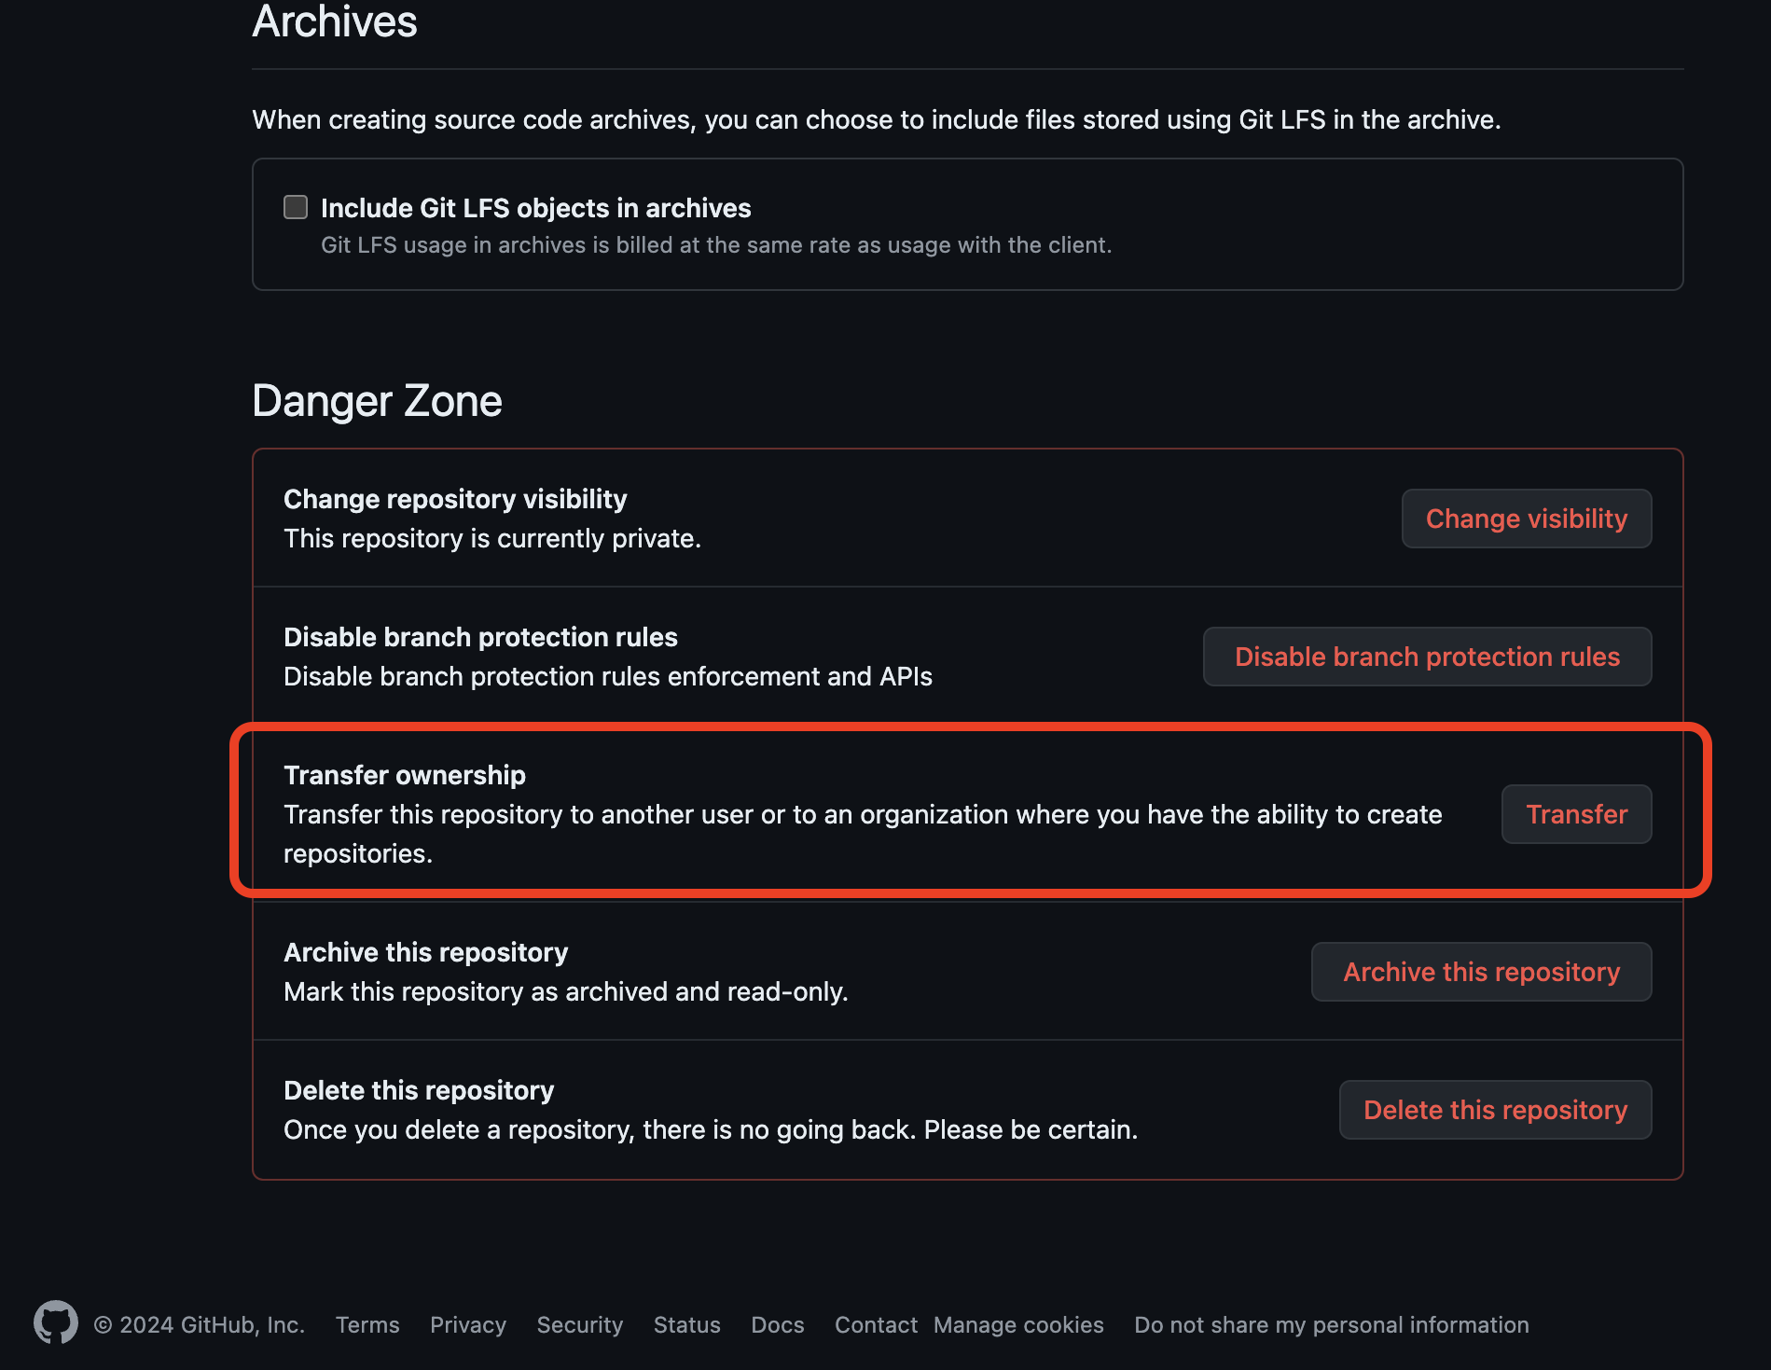
Task: Visit the Security footer link
Action: [580, 1325]
